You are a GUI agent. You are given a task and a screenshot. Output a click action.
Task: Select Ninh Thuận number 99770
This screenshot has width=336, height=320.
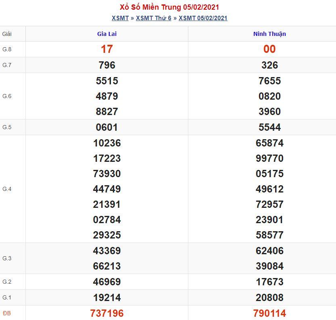269,159
